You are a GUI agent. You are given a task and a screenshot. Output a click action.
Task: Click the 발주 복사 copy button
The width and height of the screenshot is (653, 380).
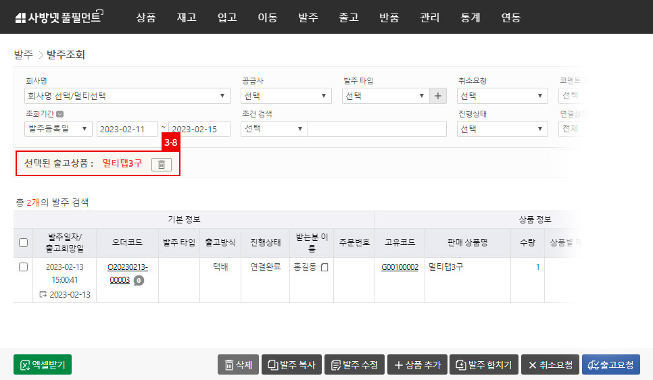[291, 364]
